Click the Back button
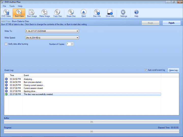Screen dimensions: 183x137 pos(150,23)
